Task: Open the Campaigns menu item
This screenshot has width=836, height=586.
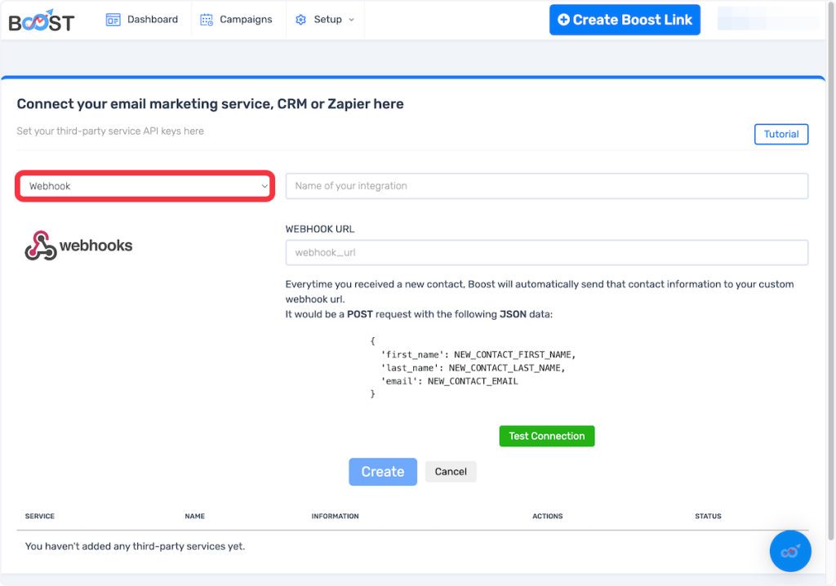Action: point(246,20)
